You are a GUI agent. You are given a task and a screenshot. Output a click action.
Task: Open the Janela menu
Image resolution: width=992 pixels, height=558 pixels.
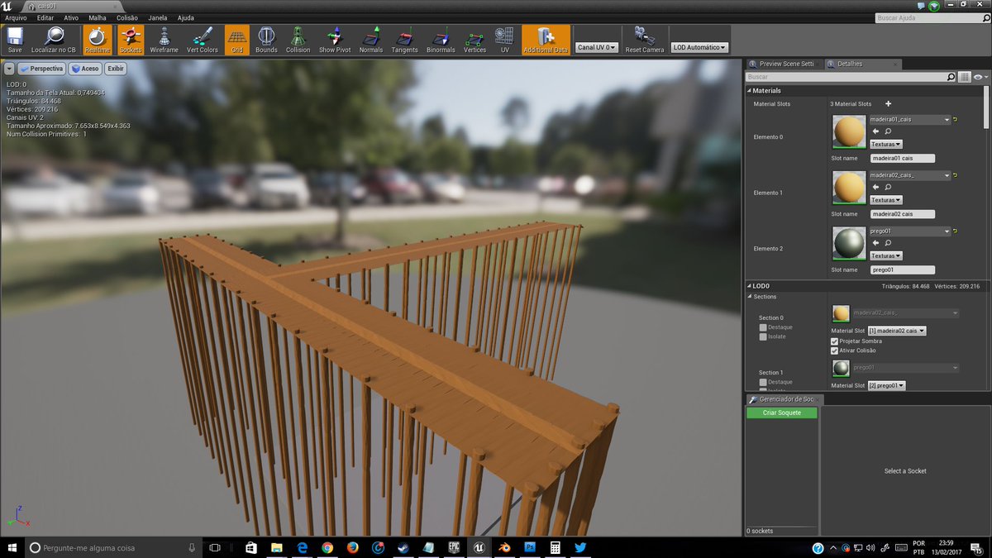[157, 17]
